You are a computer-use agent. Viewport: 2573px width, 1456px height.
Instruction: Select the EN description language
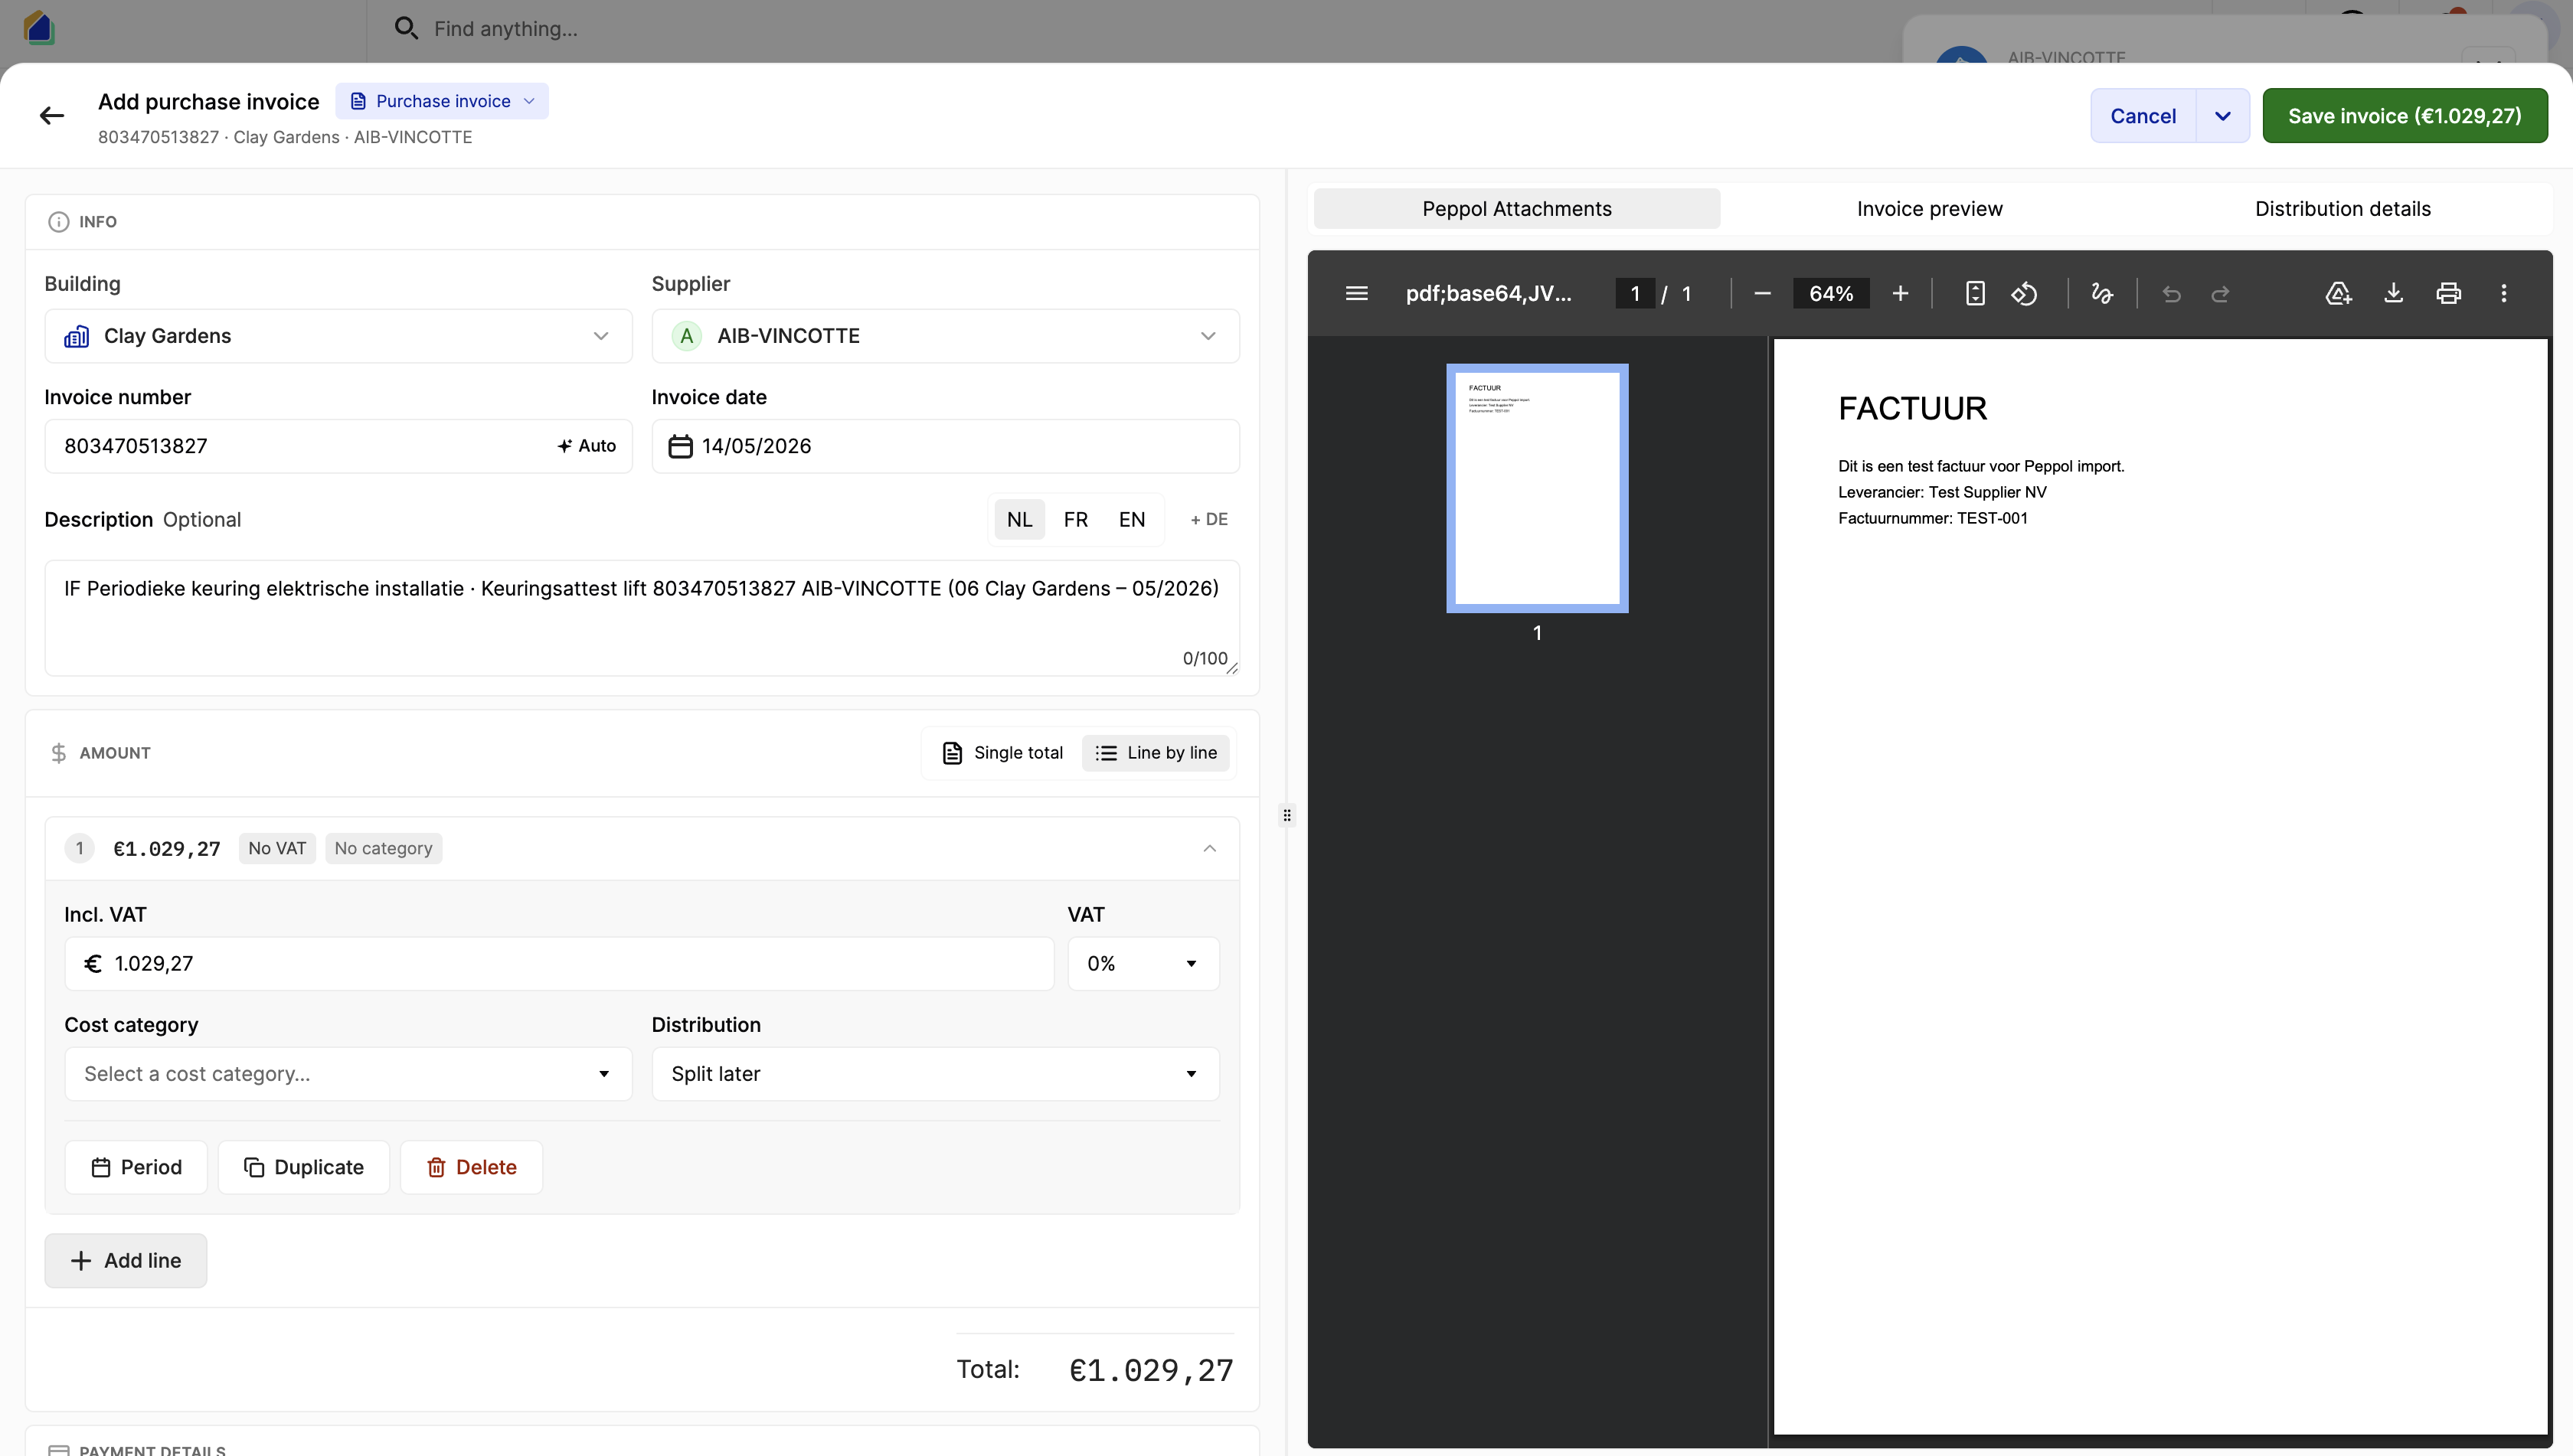pyautogui.click(x=1132, y=520)
